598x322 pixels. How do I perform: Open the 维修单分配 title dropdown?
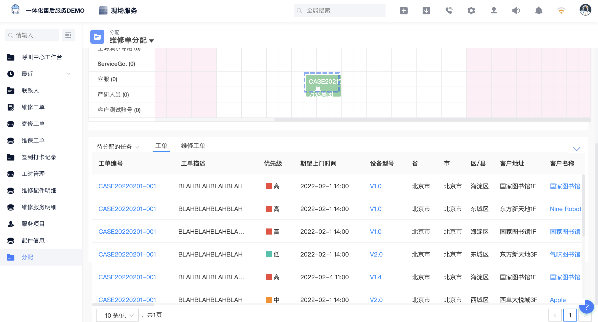[152, 40]
